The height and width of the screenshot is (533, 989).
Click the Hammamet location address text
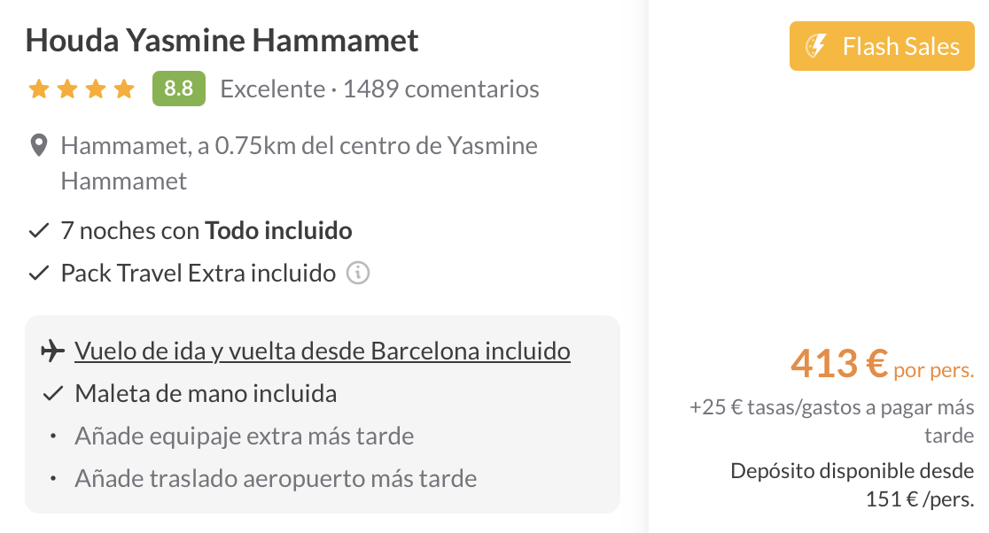coord(300,163)
